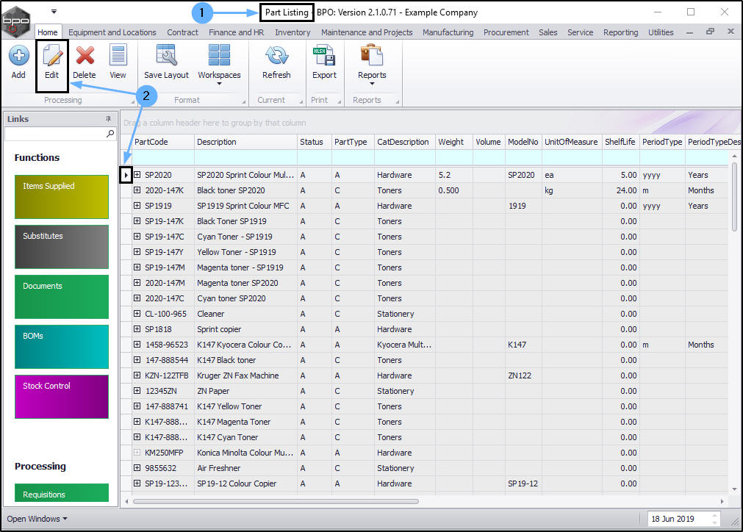Sort by the PartCode column header
743x532 pixels.
click(163, 142)
